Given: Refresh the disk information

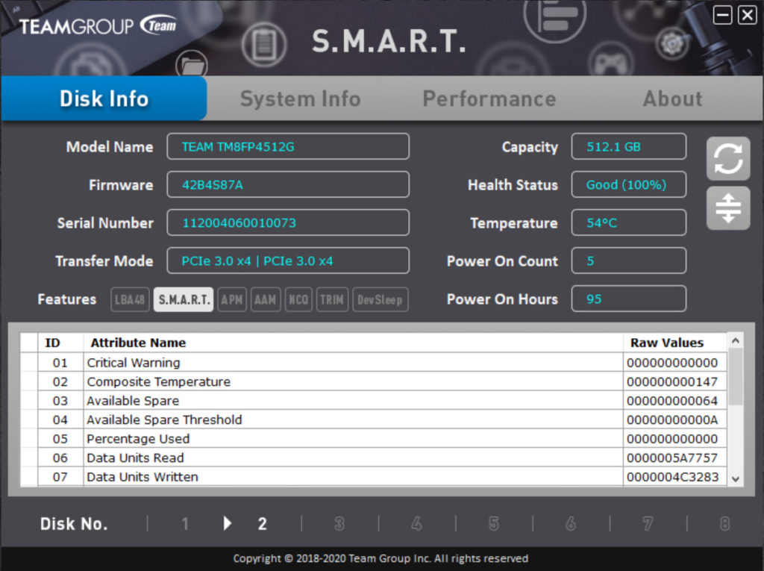Looking at the screenshot, I should coord(727,158).
